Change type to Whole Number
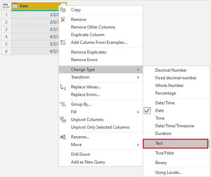The height and width of the screenshot is (177, 211). [x=176, y=86]
